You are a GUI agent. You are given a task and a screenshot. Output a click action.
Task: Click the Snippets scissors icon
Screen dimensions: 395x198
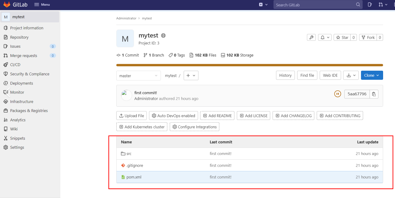point(5,138)
